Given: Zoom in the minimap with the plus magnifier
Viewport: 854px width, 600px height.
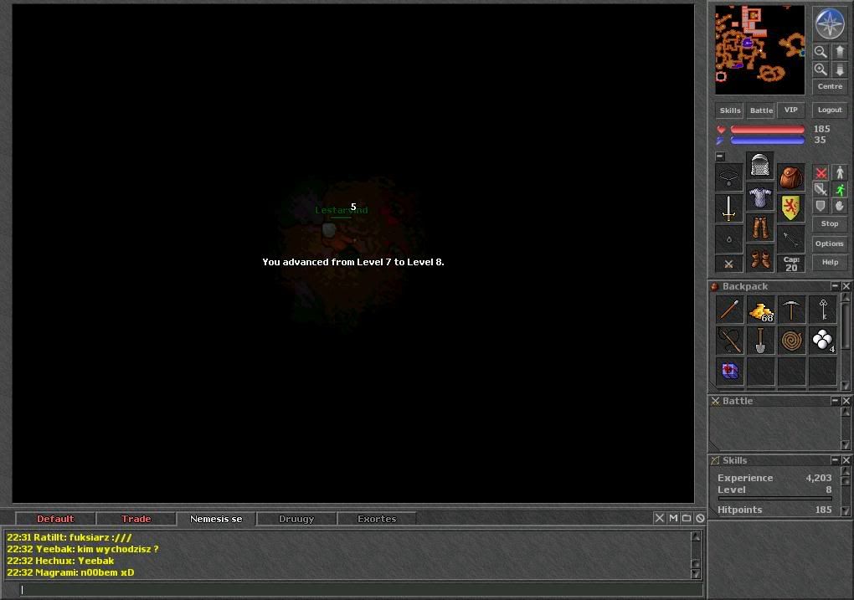Looking at the screenshot, I should point(821,69).
